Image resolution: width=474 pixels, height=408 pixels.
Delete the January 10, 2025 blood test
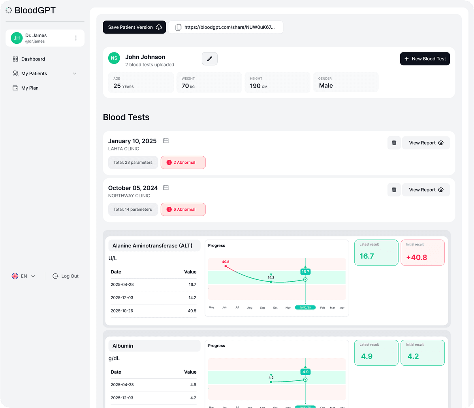coord(394,143)
